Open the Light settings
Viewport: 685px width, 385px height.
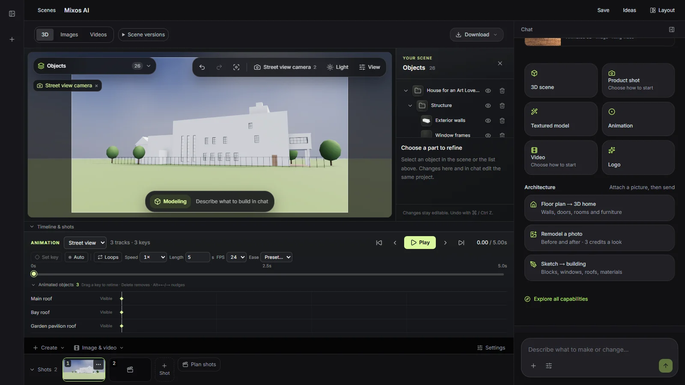point(337,67)
